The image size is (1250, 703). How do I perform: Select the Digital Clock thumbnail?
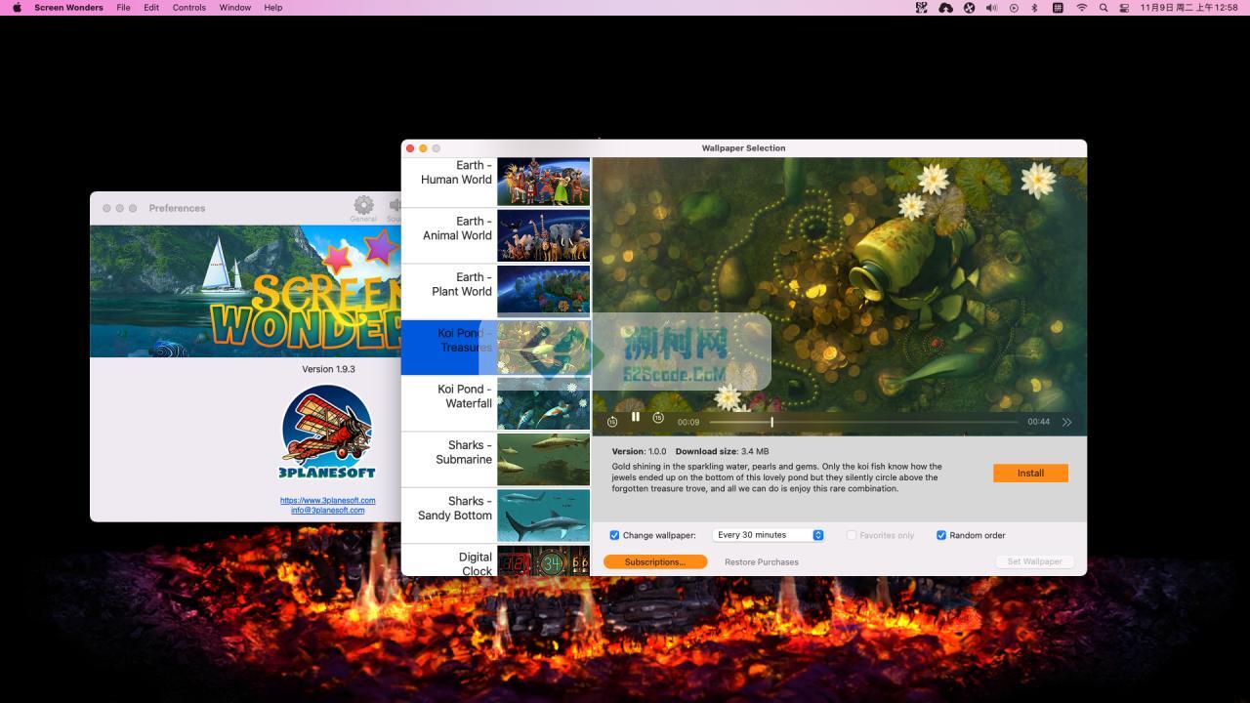click(543, 561)
